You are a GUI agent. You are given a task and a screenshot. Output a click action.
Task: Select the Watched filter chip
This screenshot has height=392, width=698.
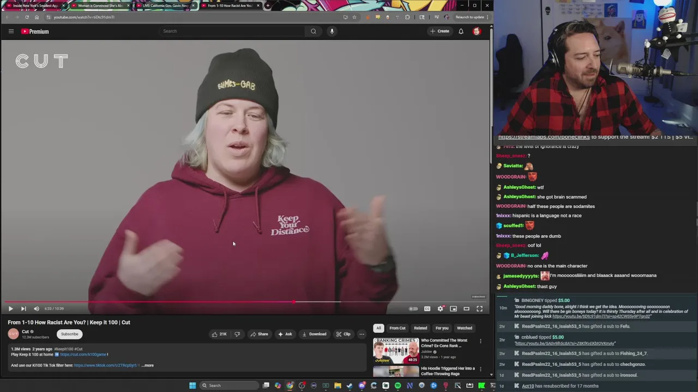465,328
